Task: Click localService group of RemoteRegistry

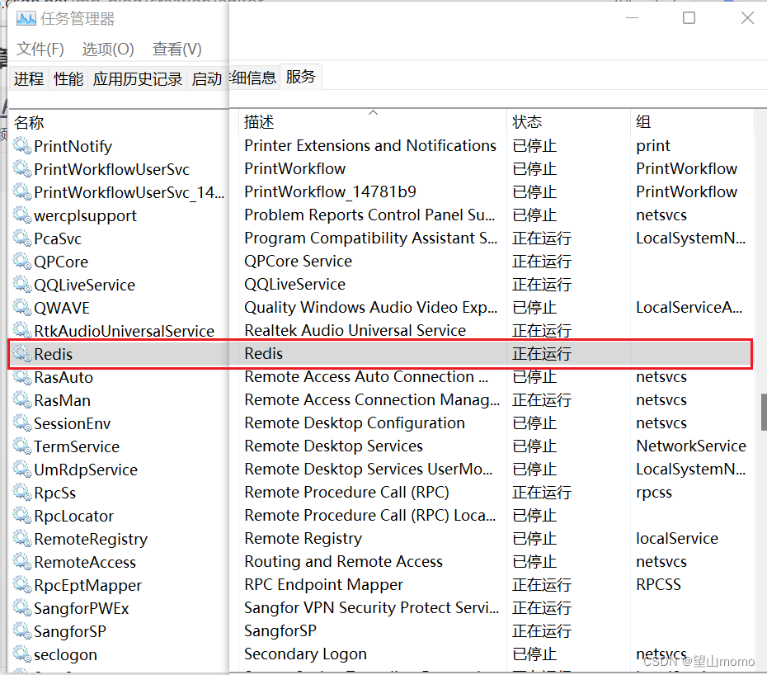Action: [677, 538]
